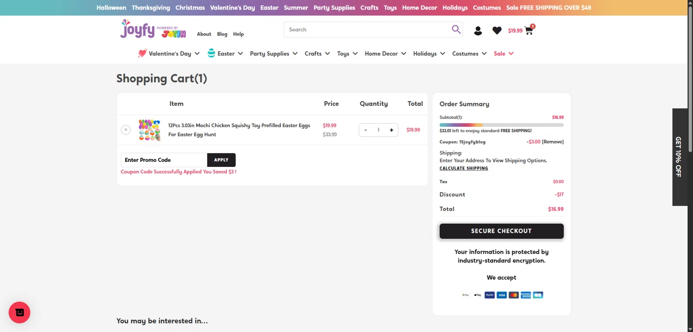Expand the Costumes nav dropdown chevron
The height and width of the screenshot is (332, 693).
pos(484,54)
